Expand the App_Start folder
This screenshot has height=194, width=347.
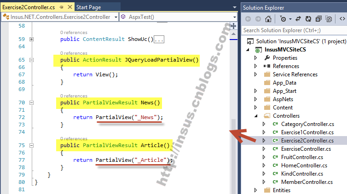tap(255, 91)
